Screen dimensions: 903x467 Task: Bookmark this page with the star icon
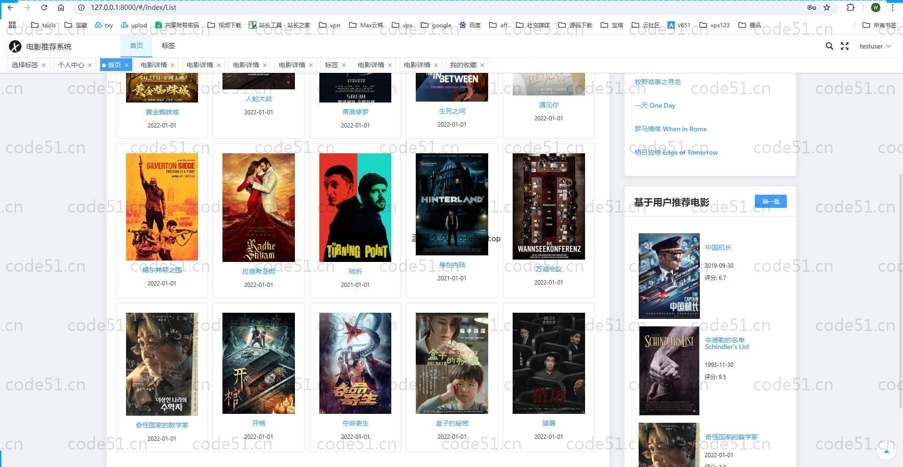(x=827, y=8)
